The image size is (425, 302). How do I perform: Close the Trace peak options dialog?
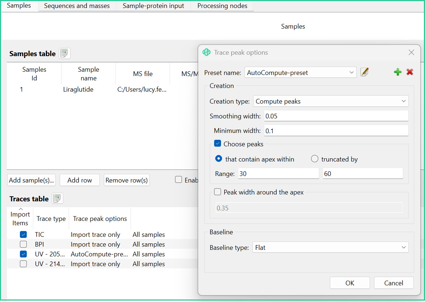pos(411,53)
